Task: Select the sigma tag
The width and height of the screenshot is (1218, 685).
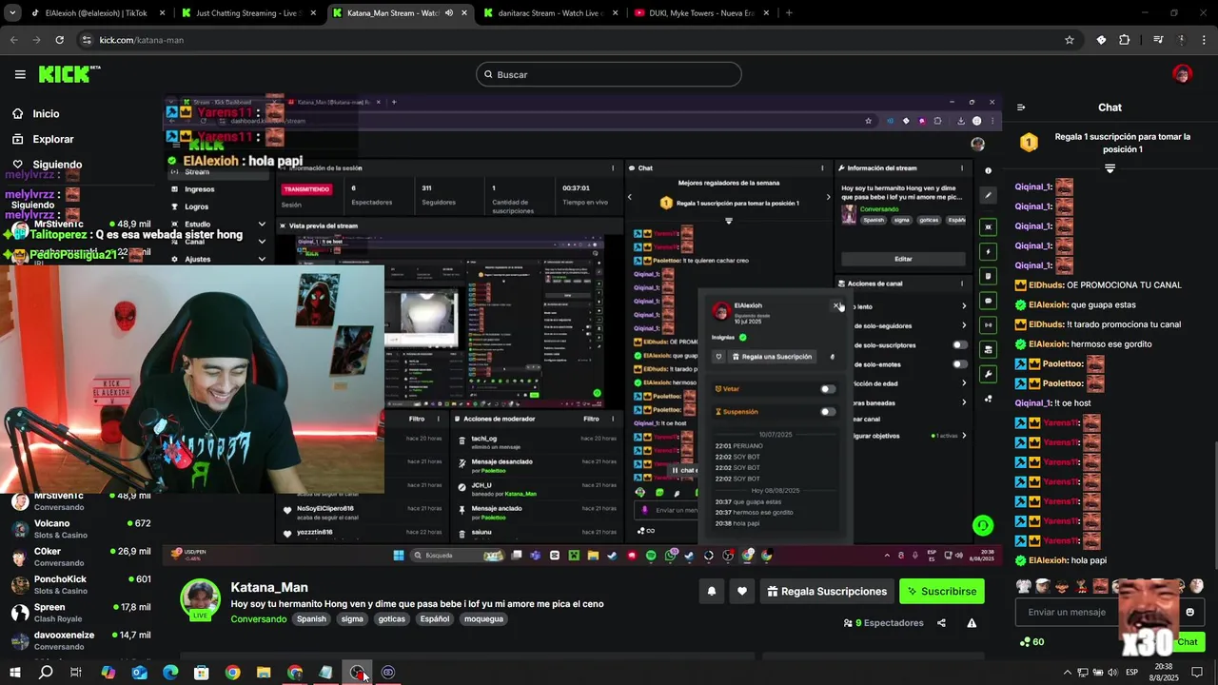Action: tap(352, 618)
